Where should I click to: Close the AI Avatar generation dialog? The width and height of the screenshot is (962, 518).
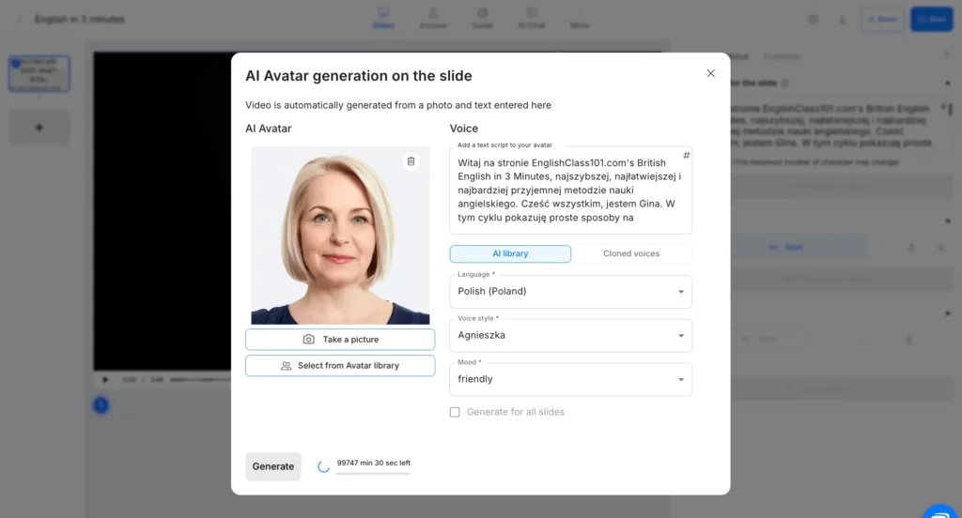710,73
